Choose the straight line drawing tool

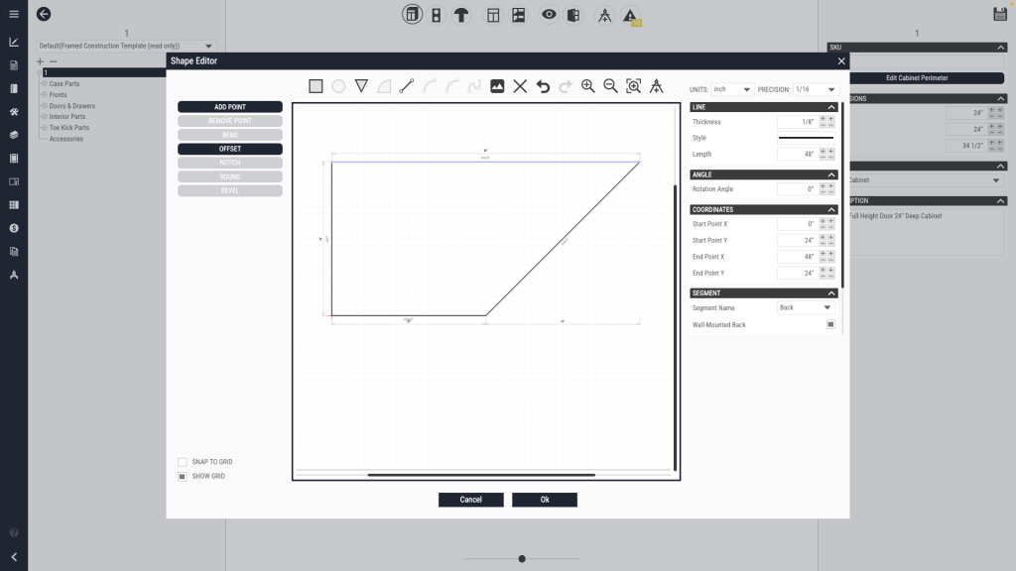coord(406,86)
